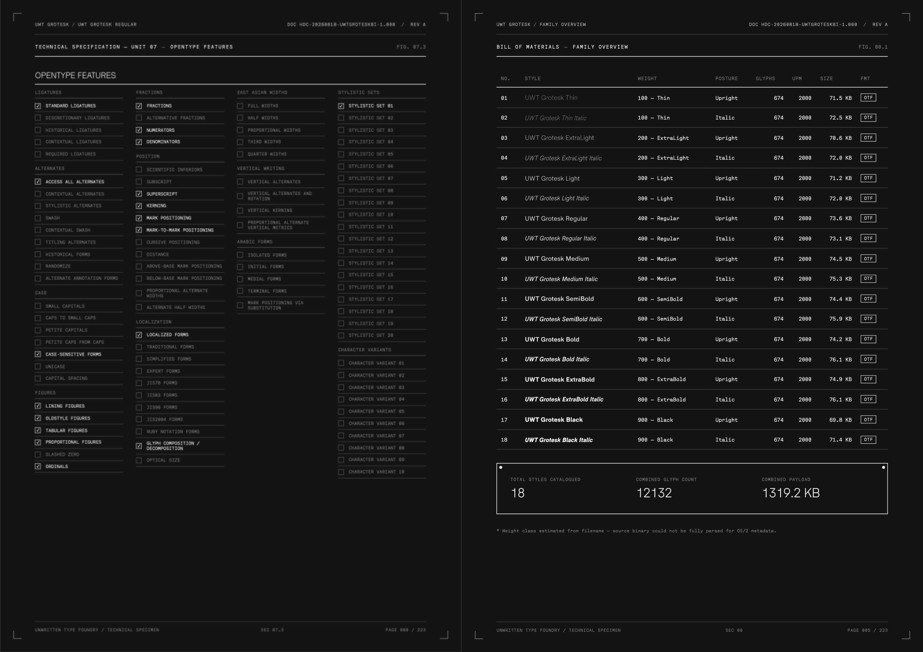Disable the Tabular Figures checkbox

[38, 430]
